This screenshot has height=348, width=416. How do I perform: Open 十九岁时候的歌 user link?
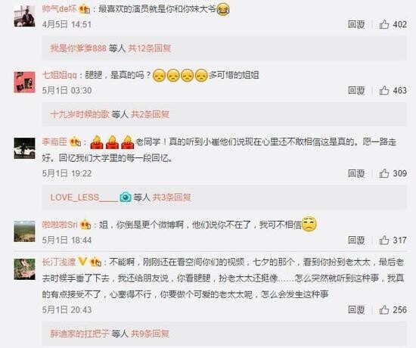(80, 114)
